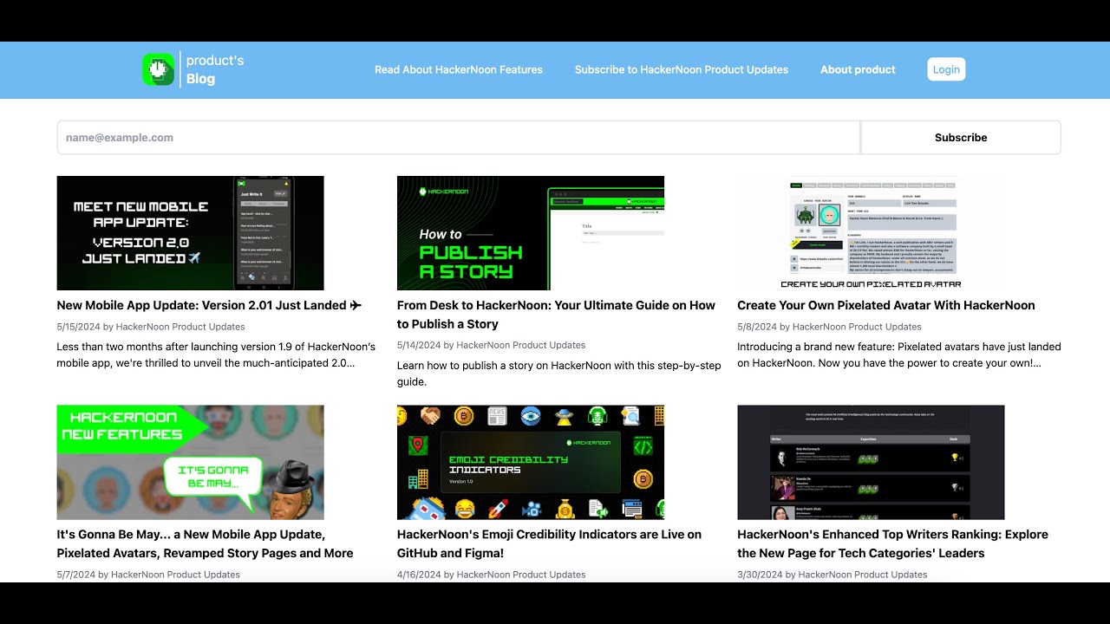Click the 'Less than two months after launching' excerpt

point(216,354)
